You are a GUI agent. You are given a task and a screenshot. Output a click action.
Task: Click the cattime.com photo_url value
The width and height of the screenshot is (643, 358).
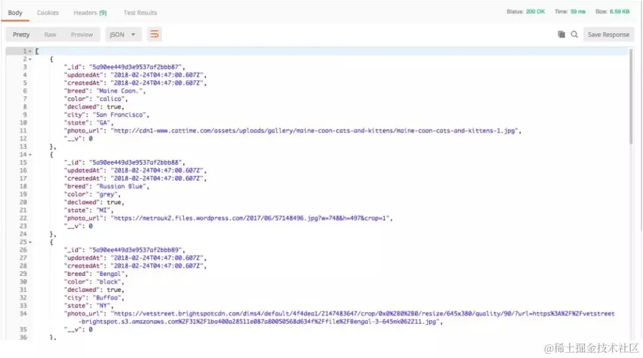[314, 131]
